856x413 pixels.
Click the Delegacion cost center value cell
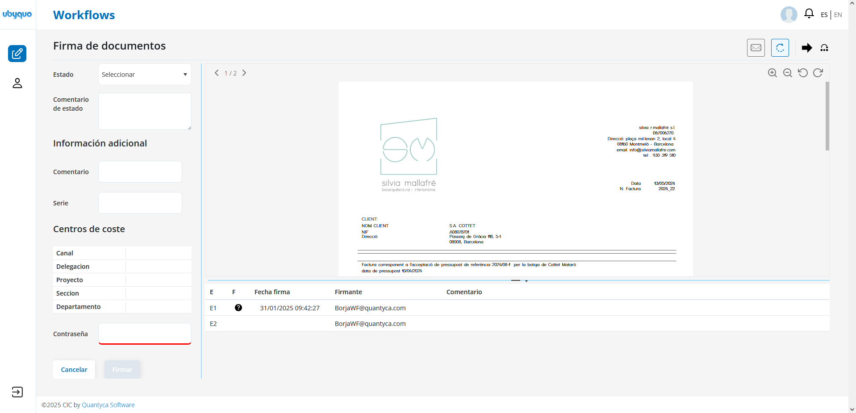click(159, 267)
